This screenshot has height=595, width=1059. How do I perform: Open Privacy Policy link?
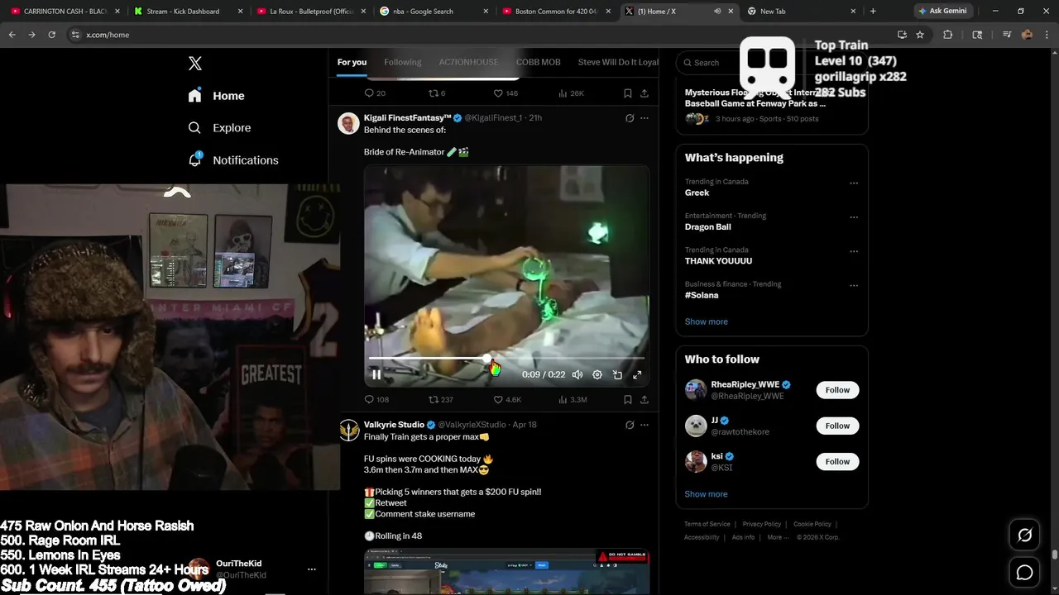[x=762, y=524]
